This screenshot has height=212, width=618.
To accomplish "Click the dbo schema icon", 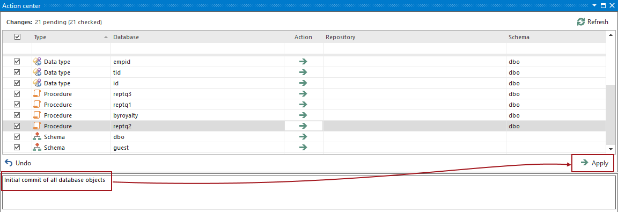I will 37,137.
